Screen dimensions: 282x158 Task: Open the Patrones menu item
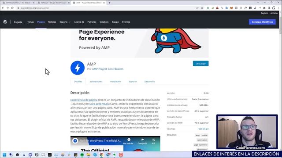[92, 22]
